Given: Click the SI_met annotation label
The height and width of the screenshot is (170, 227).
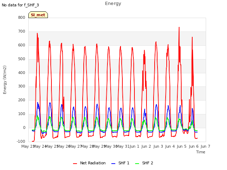Looking at the screenshot, I should pyautogui.click(x=38, y=15).
